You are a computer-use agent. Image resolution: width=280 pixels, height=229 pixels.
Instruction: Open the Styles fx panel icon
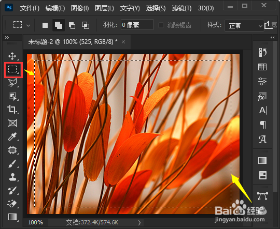[262, 96]
